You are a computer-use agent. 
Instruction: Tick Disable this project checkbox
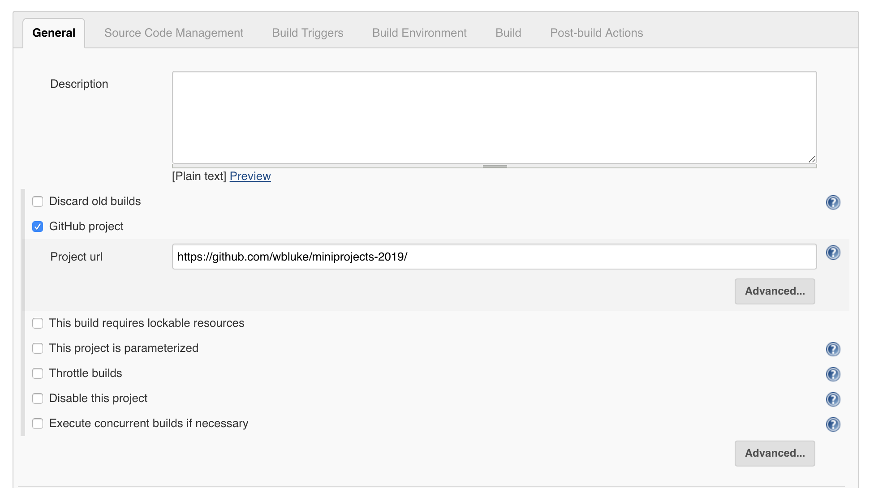tap(38, 398)
